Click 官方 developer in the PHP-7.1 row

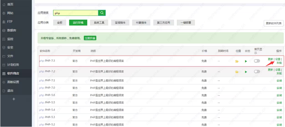tap(75, 81)
